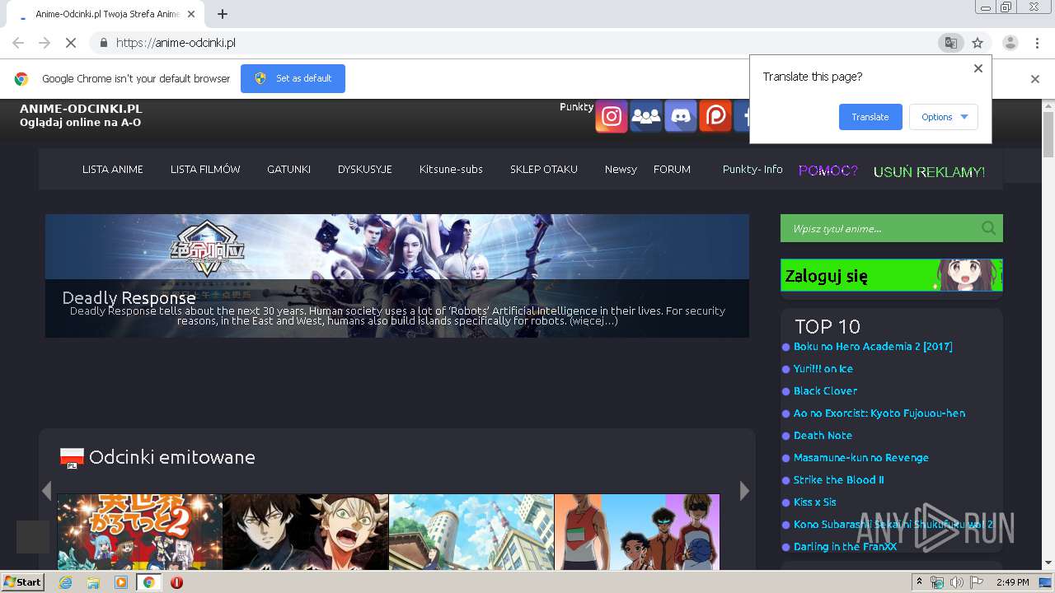Click the Action Center flag icon
Viewport: 1055px width, 593px height.
coord(976,582)
